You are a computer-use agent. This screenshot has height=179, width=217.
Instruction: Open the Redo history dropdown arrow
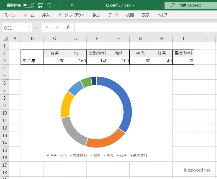(x=66, y=5)
